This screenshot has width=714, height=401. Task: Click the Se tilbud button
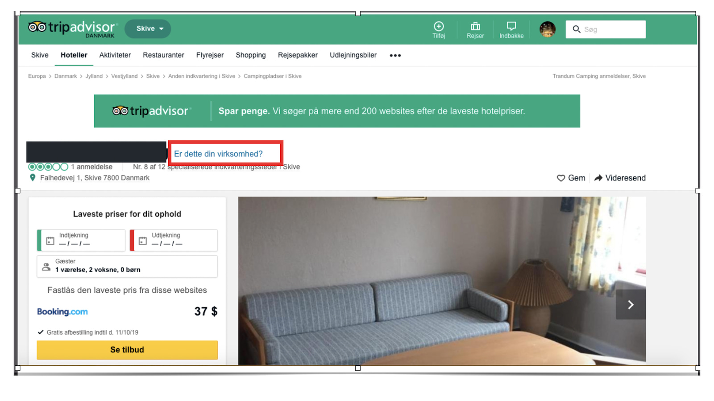(x=127, y=349)
